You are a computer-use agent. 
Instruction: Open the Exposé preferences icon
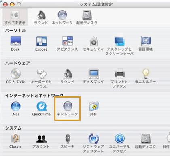click(41, 43)
